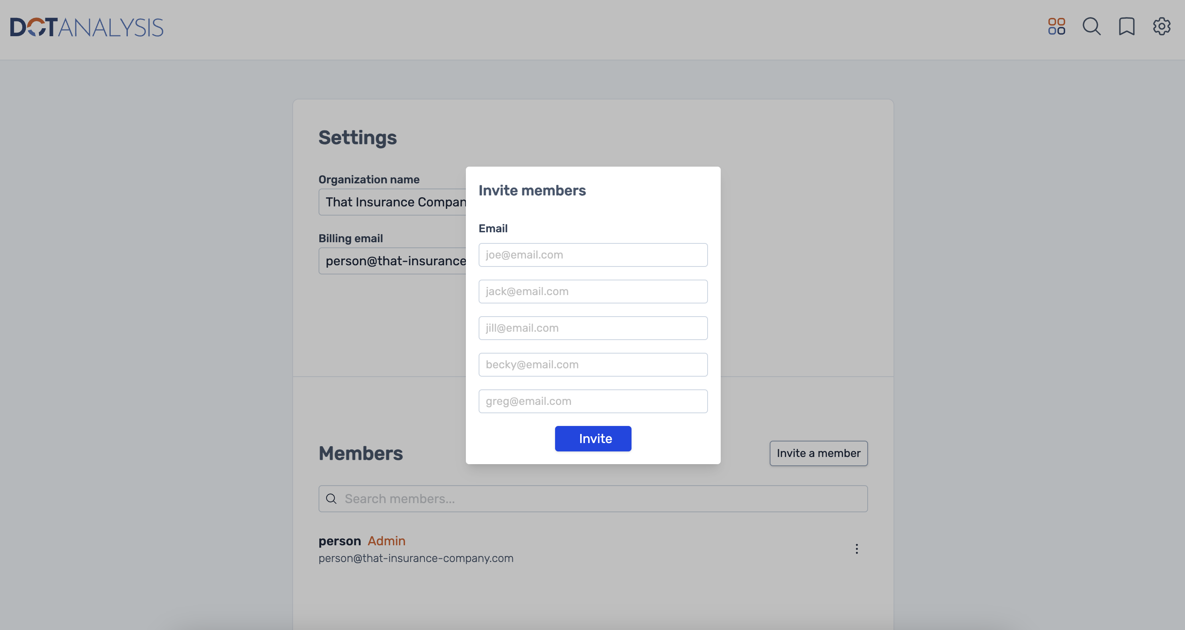
Task: Open settings via the gear icon
Action: coord(1161,27)
